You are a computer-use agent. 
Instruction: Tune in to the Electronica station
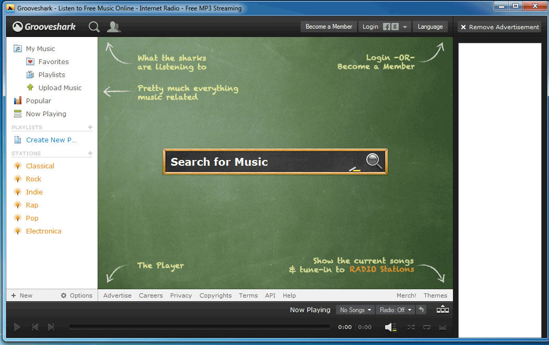point(38,231)
